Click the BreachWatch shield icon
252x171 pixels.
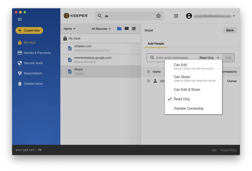(x=20, y=73)
